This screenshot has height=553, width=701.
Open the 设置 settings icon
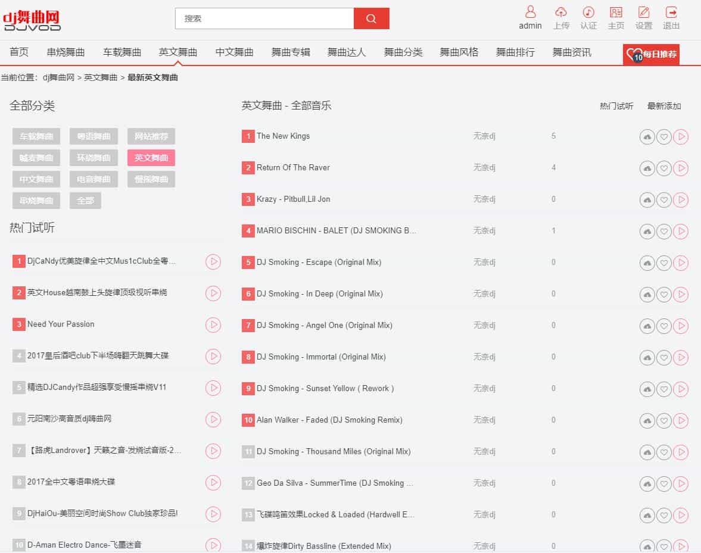pos(643,13)
